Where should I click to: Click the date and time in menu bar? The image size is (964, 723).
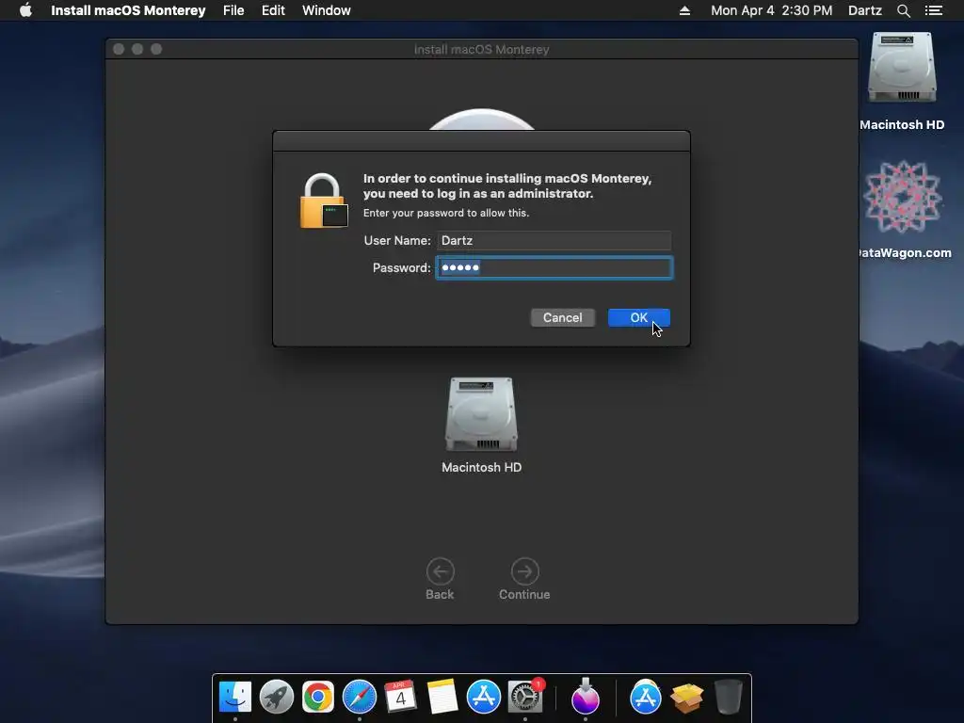[772, 10]
